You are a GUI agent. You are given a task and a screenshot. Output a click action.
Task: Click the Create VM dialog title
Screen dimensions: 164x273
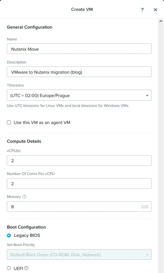(x=82, y=10)
